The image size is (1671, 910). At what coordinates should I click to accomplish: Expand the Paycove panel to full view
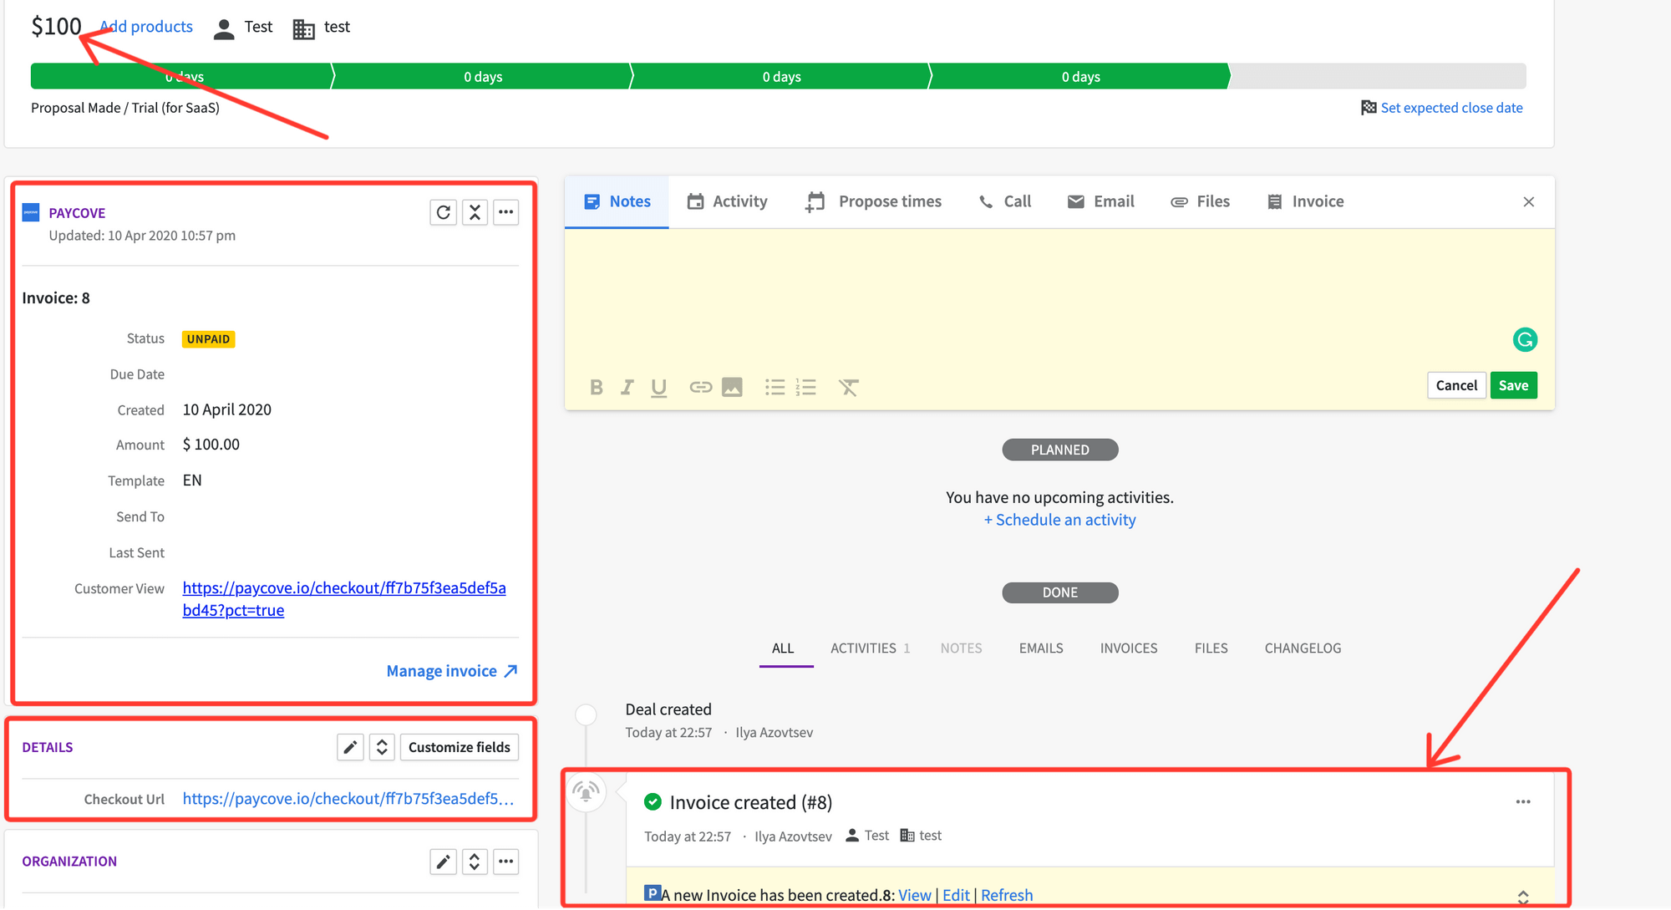pyautogui.click(x=475, y=212)
